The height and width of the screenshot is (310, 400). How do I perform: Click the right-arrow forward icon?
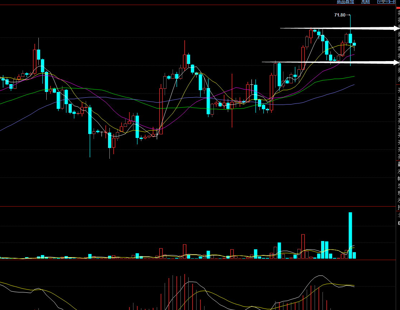pos(386,1)
